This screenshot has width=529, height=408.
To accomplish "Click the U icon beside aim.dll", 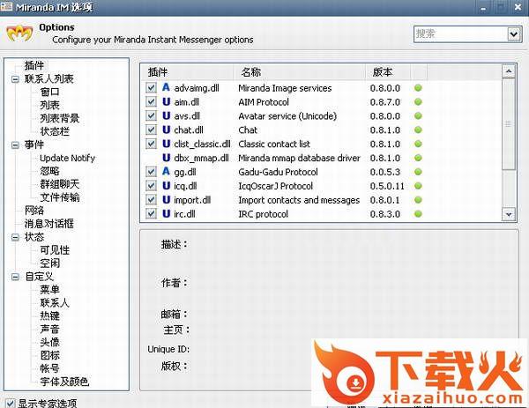I will tap(166, 101).
